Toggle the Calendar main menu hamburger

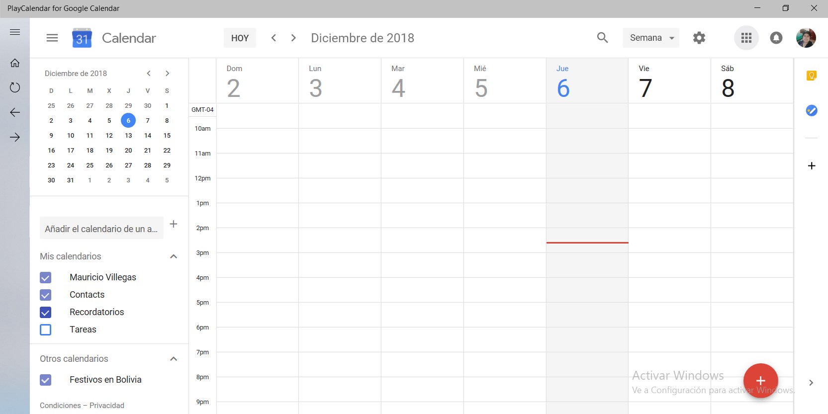tap(52, 38)
